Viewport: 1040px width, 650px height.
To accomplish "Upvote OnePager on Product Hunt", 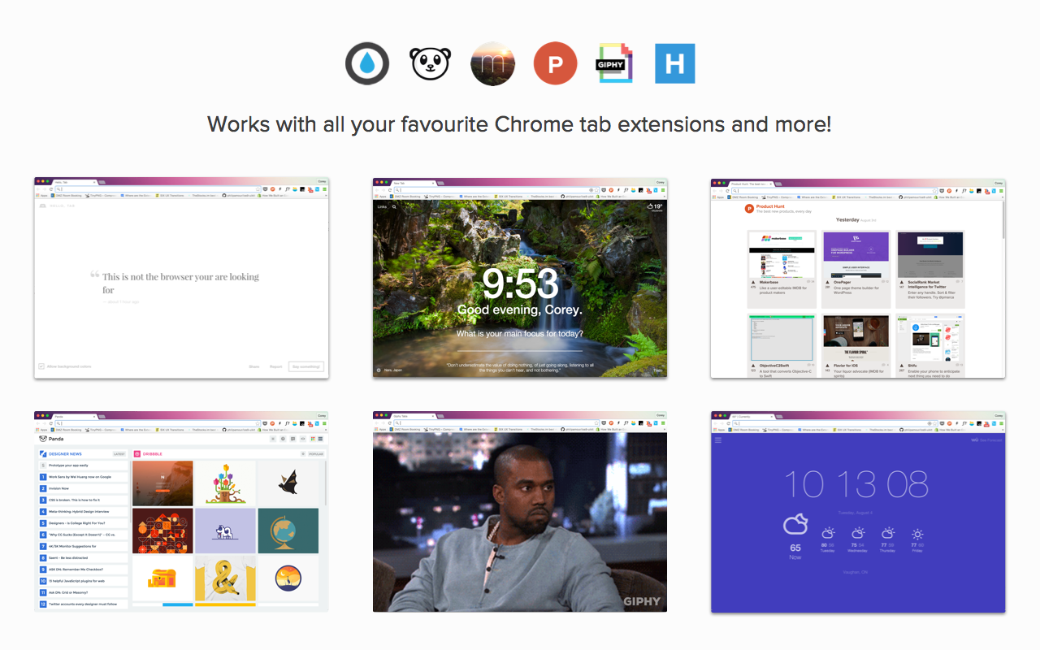I will point(826,284).
